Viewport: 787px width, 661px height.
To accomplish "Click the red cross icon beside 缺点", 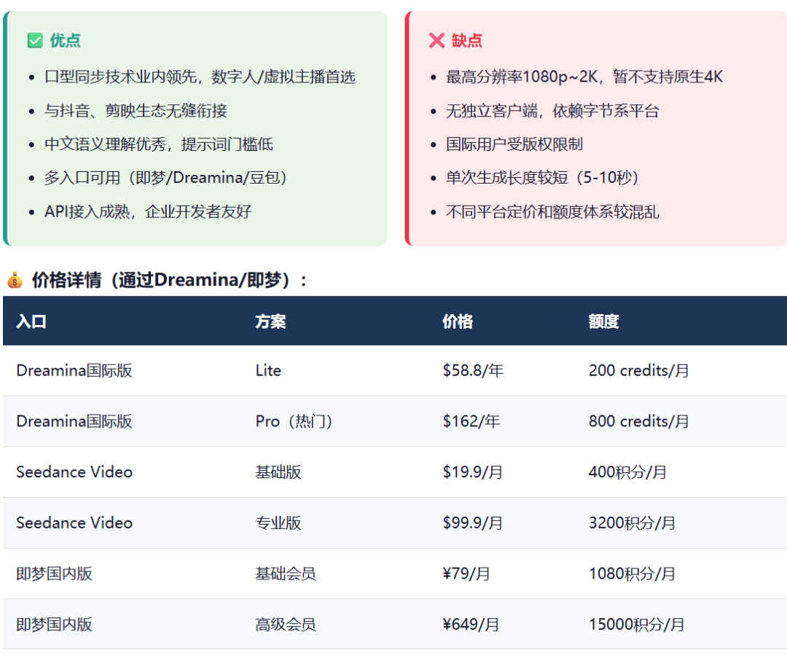I will click(436, 40).
